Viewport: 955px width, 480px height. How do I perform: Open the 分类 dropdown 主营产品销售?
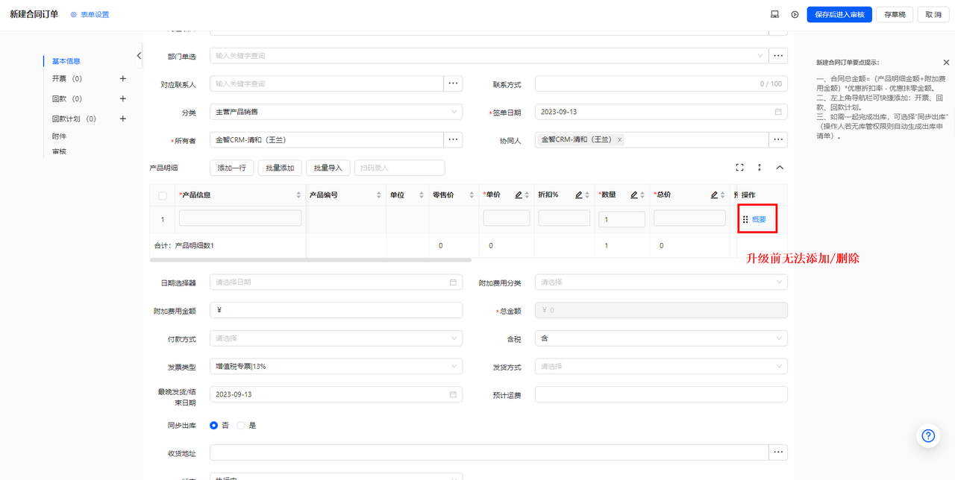pos(336,112)
